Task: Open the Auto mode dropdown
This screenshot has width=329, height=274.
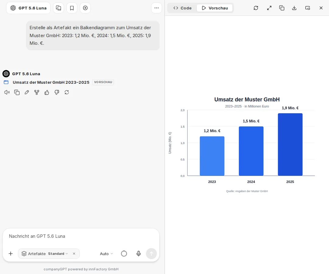Action: (106, 254)
